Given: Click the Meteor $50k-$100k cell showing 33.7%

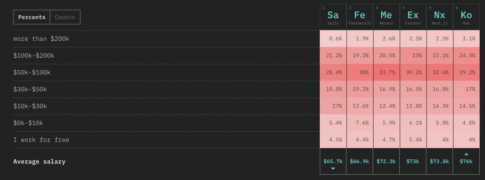Looking at the screenshot, I should 386,73.
